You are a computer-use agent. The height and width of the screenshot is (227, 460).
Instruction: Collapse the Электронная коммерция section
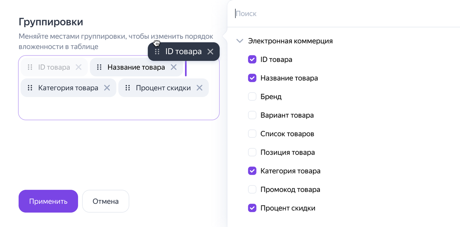click(240, 41)
